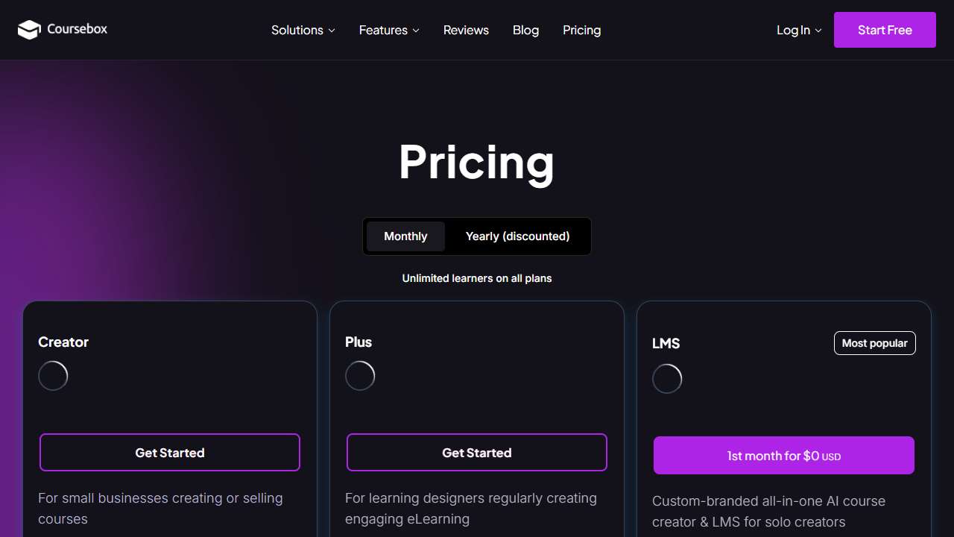Claim 1st month for $0 on LMS
This screenshot has height=537, width=954.
[x=783, y=455]
